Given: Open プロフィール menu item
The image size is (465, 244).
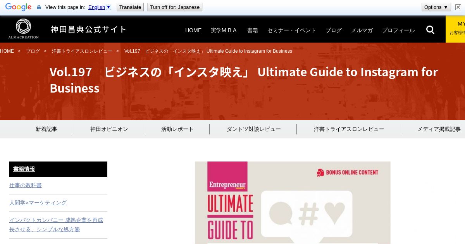Looking at the screenshot, I should point(398,30).
